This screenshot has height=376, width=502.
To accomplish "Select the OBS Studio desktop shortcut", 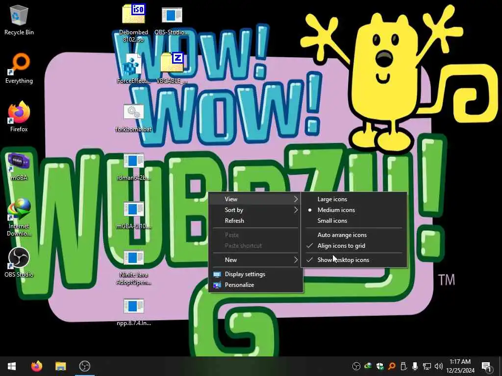I will click(x=19, y=262).
